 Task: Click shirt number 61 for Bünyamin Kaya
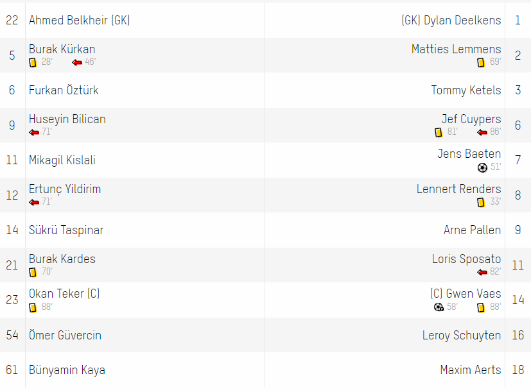12,370
